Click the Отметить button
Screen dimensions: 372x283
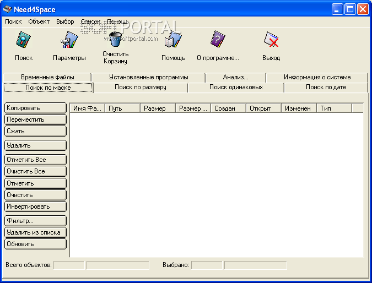[35, 183]
